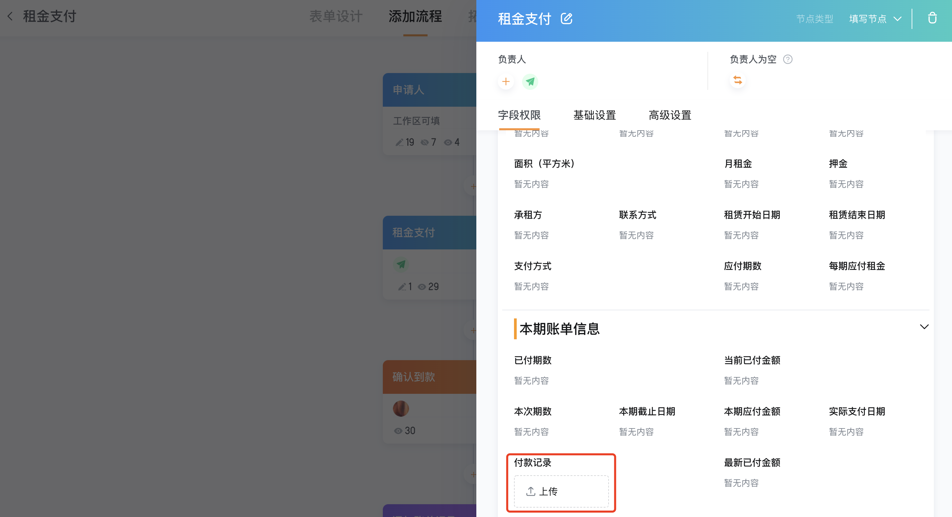952x517 pixels.
Task: Click the 租金支付 page title beside the back arrow
Action: click(49, 16)
